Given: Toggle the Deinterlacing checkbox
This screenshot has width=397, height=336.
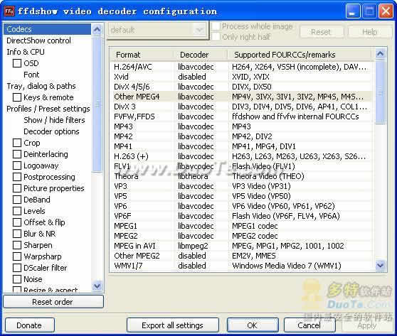Looking at the screenshot, I should 17,154.
